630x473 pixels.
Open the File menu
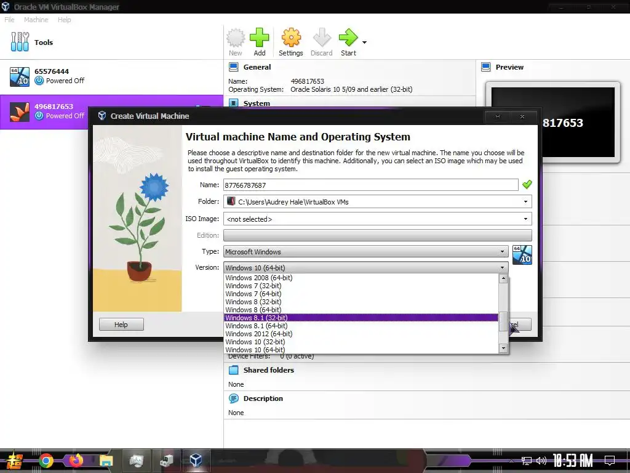(x=9, y=19)
